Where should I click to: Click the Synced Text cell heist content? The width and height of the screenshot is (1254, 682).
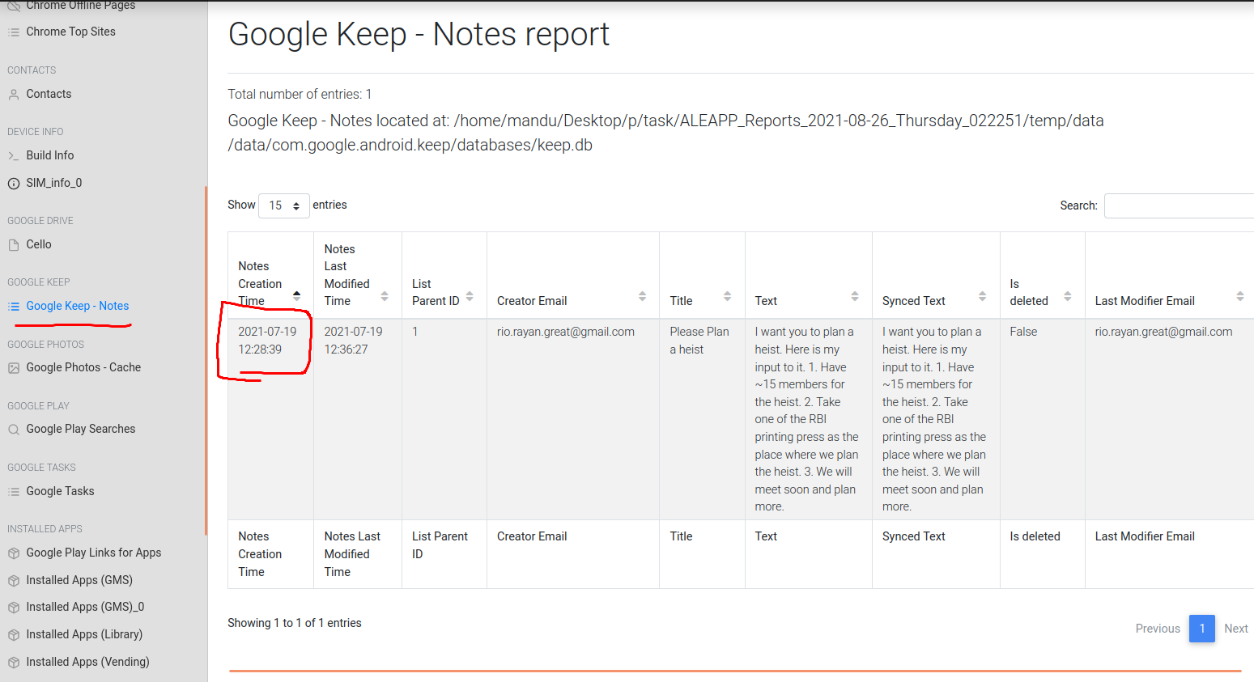(936, 419)
